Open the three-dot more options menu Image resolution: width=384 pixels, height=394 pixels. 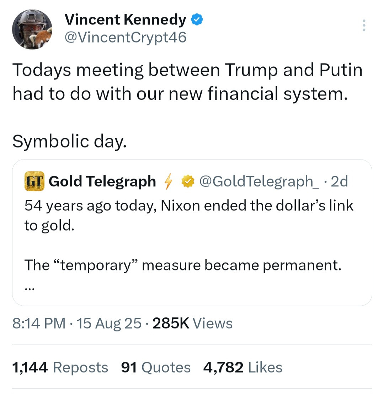[x=363, y=26]
